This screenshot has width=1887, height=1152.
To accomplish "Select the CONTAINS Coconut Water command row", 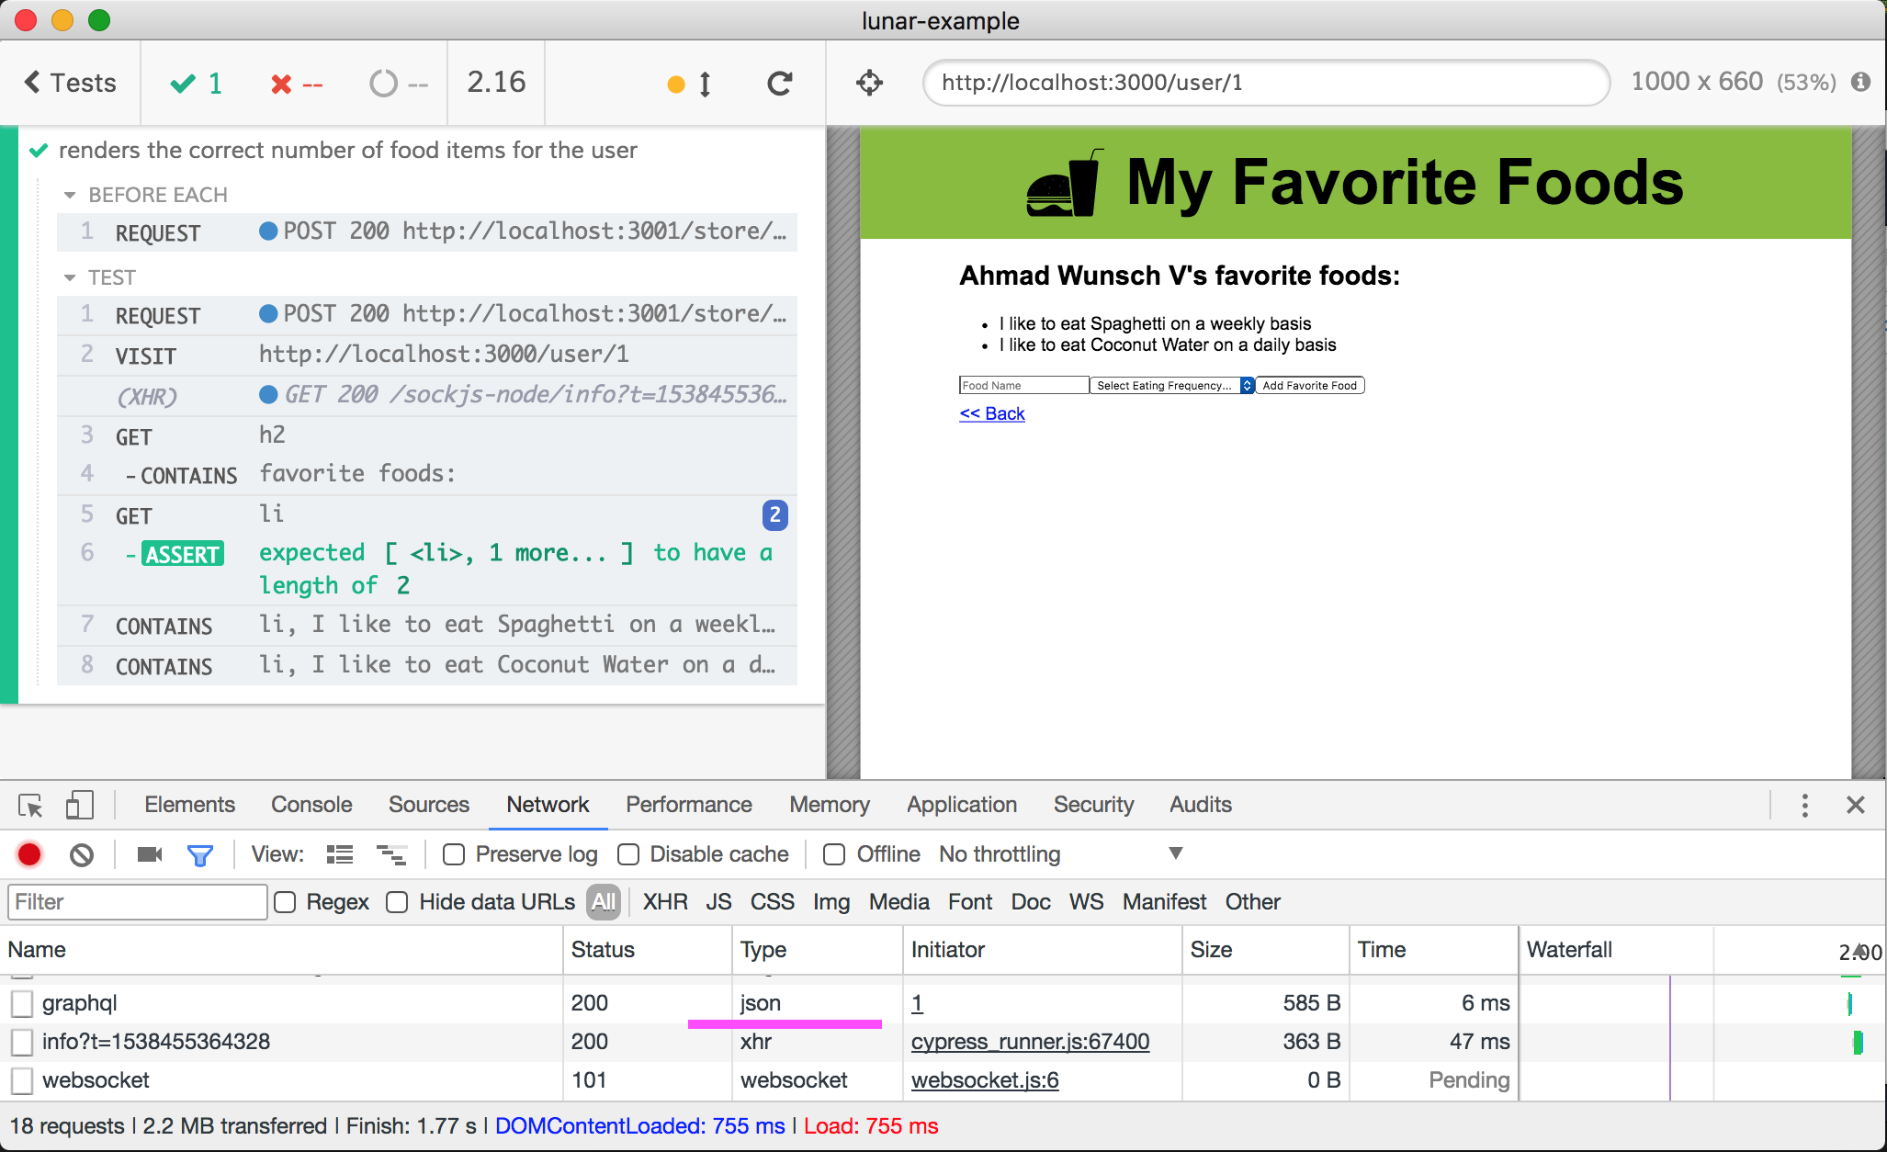I will click(x=427, y=666).
